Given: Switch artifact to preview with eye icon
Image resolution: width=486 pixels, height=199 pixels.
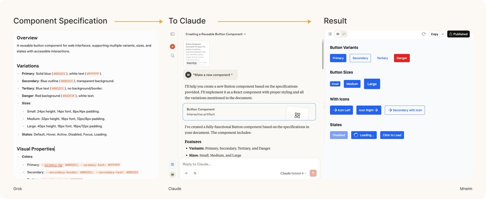Looking at the screenshot, I should (338, 34).
